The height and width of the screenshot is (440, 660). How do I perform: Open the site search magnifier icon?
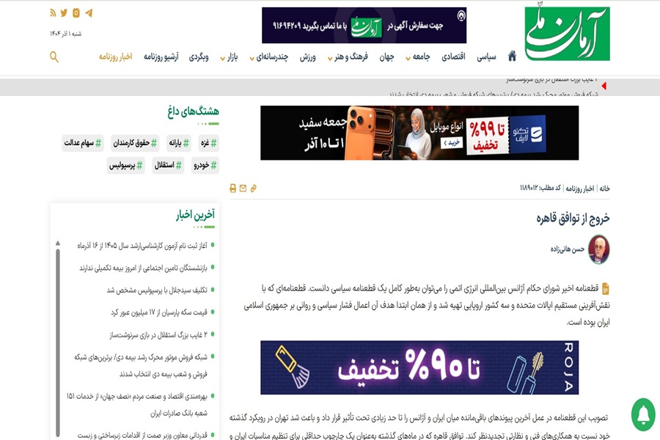coord(54,57)
